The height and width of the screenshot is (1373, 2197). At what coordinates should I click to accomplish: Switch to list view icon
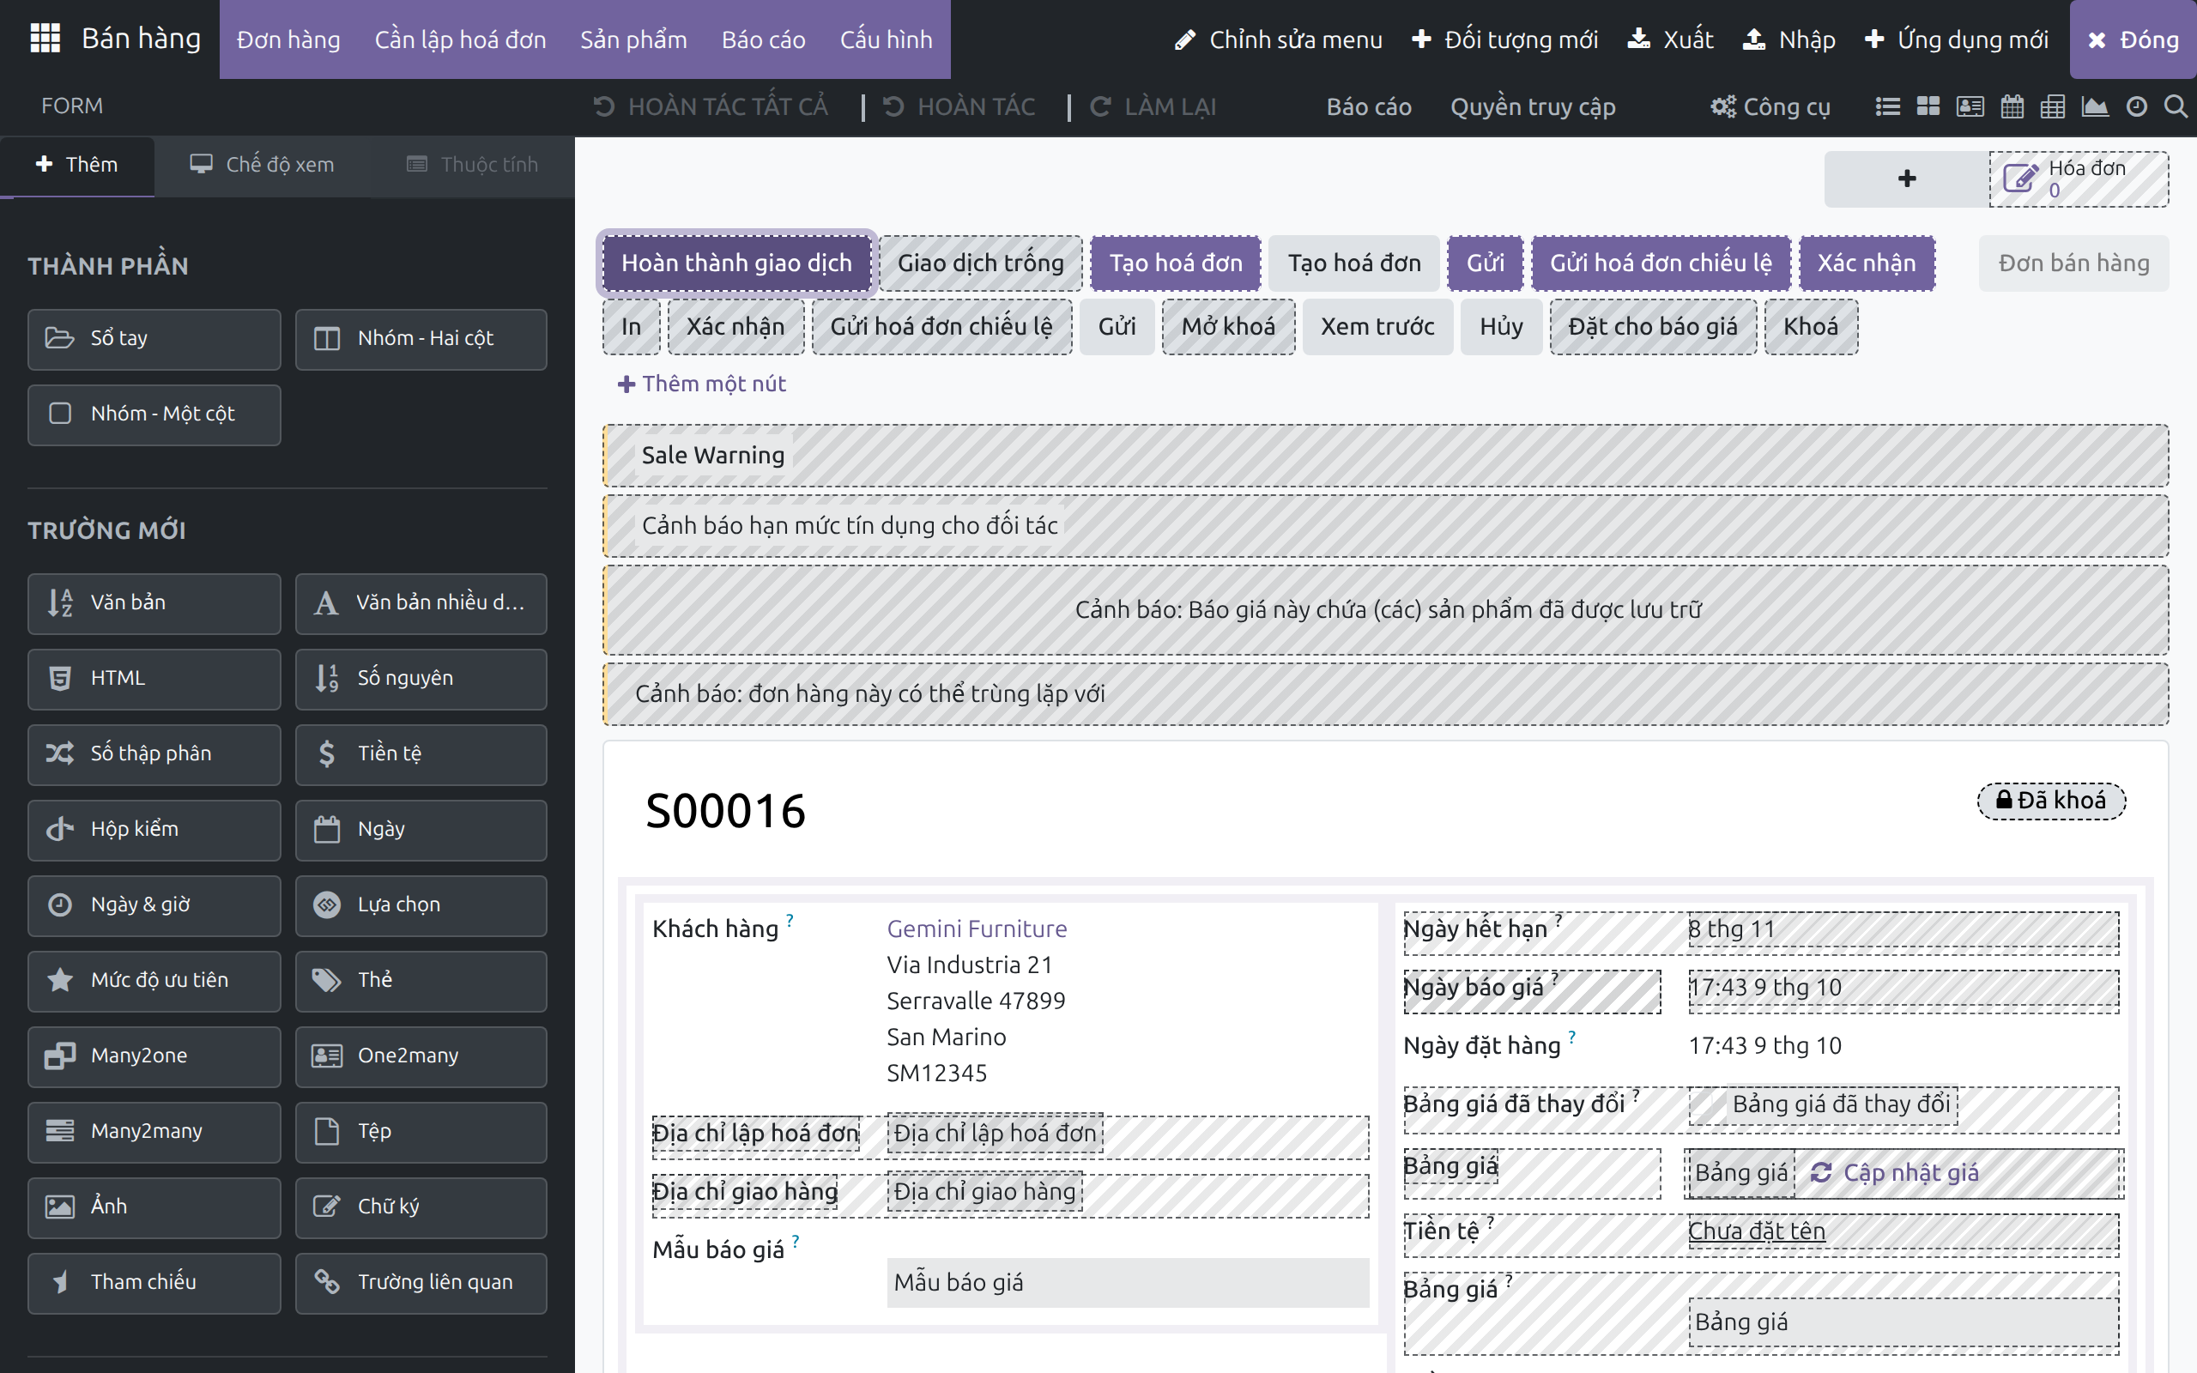pyautogui.click(x=1887, y=106)
